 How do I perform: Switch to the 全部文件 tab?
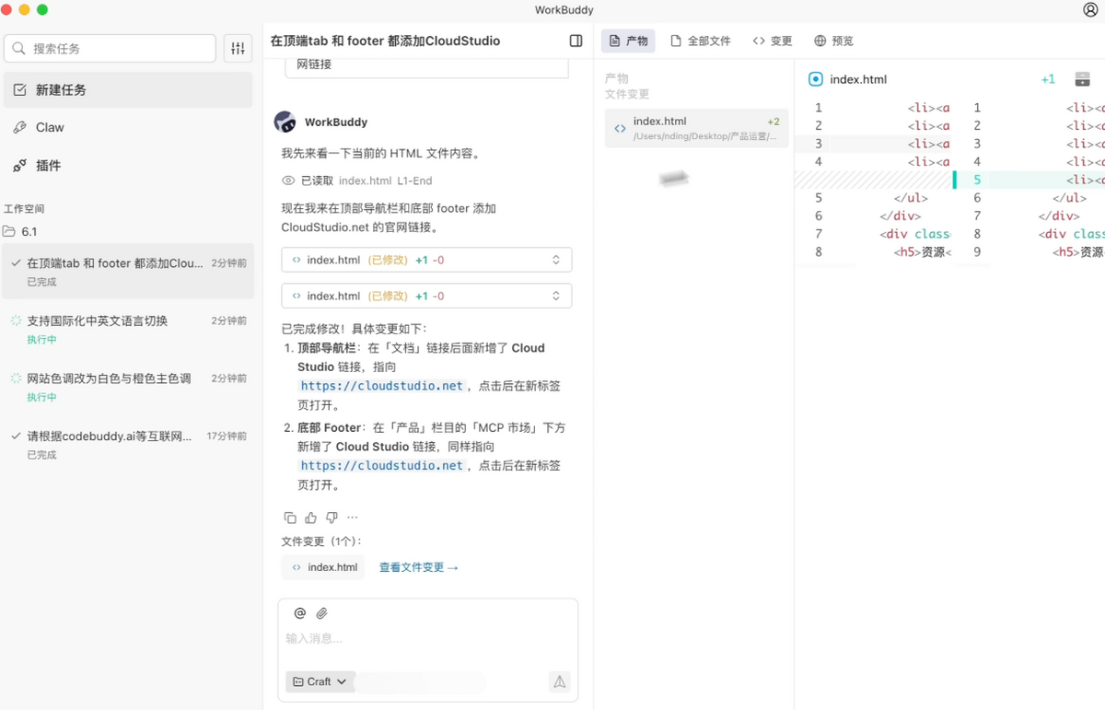[x=700, y=41]
